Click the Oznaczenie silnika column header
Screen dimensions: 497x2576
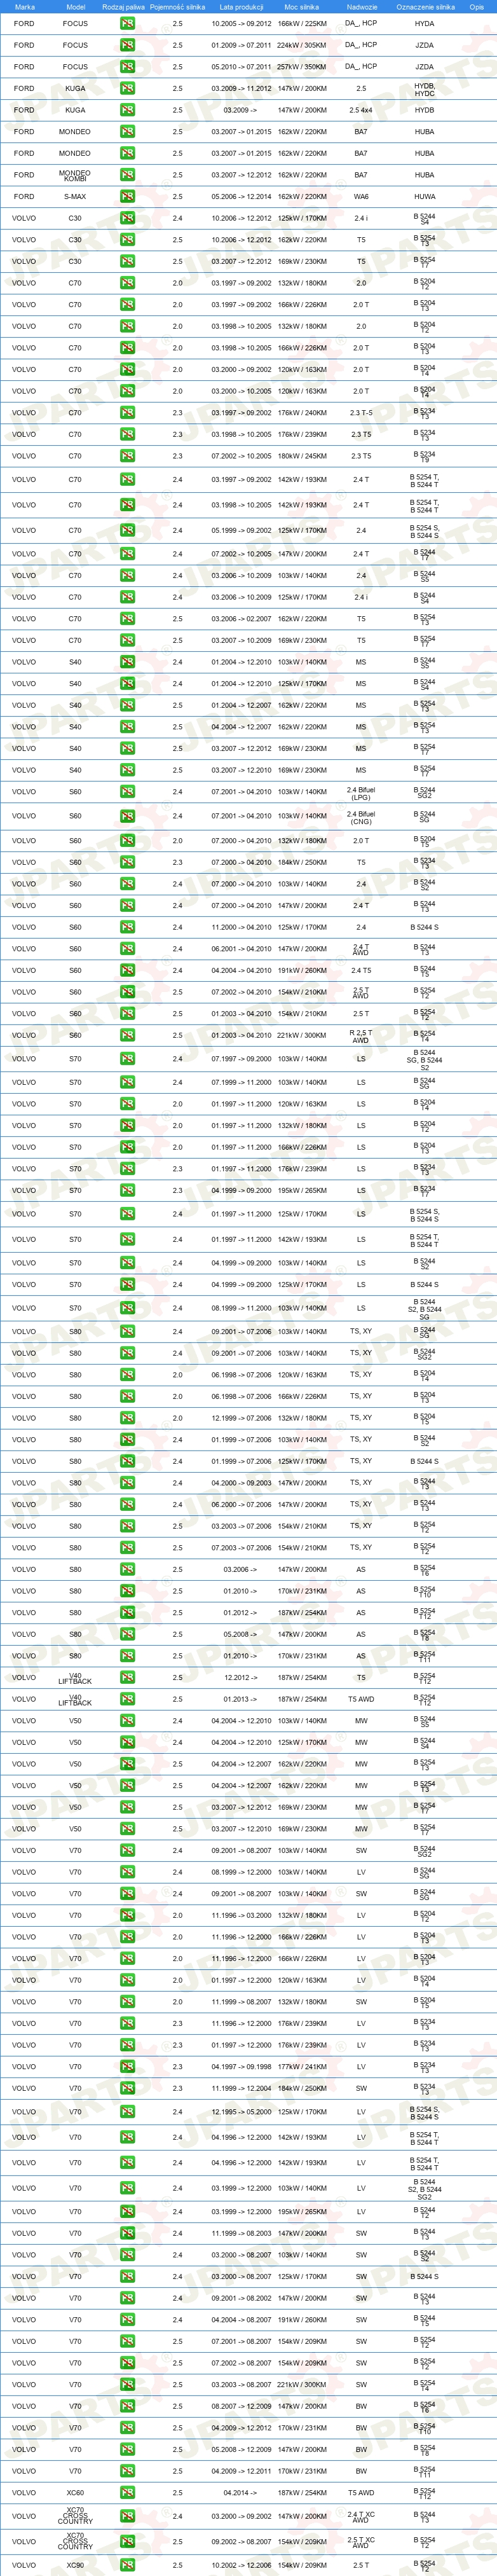coord(425,6)
